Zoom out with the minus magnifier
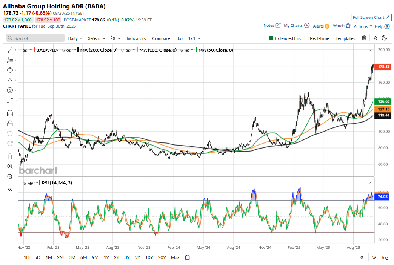394x265 pixels. 10,177
